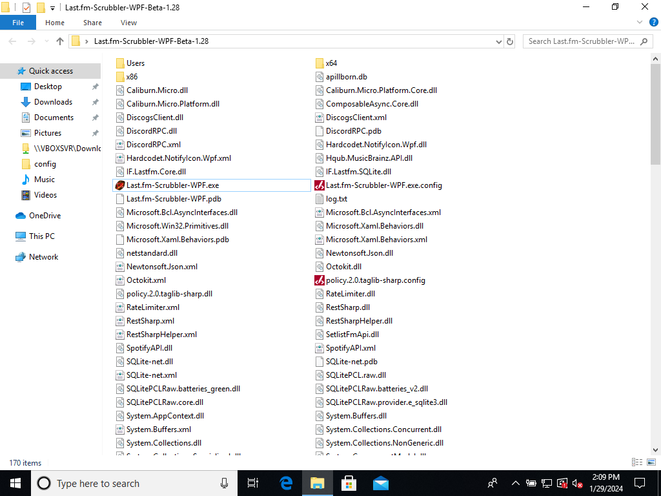Refresh the current folder in address bar
661x496 pixels.
[509, 41]
